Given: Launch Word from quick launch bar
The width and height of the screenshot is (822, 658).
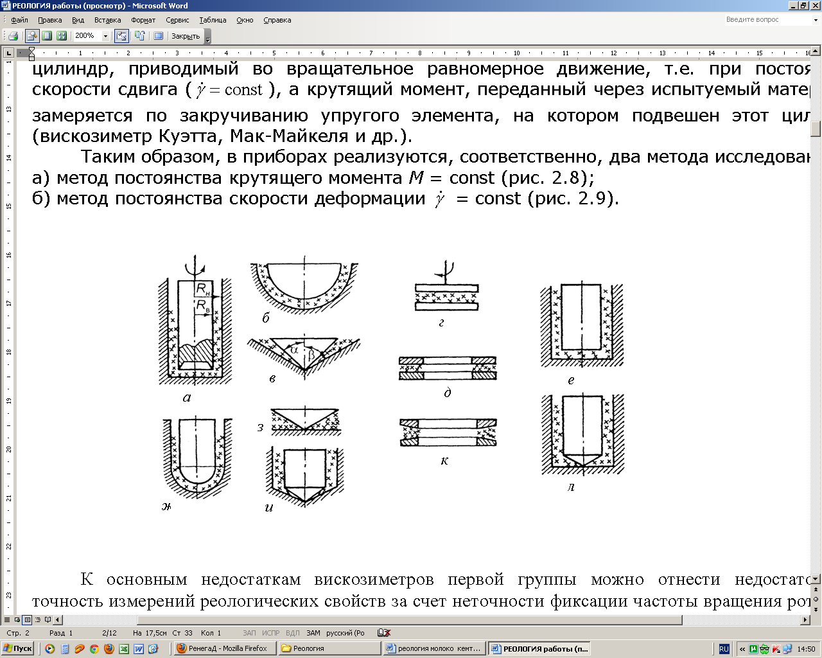Looking at the screenshot, I should [x=139, y=649].
